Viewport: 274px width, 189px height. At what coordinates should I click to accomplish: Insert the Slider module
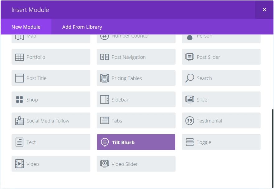tap(221, 100)
